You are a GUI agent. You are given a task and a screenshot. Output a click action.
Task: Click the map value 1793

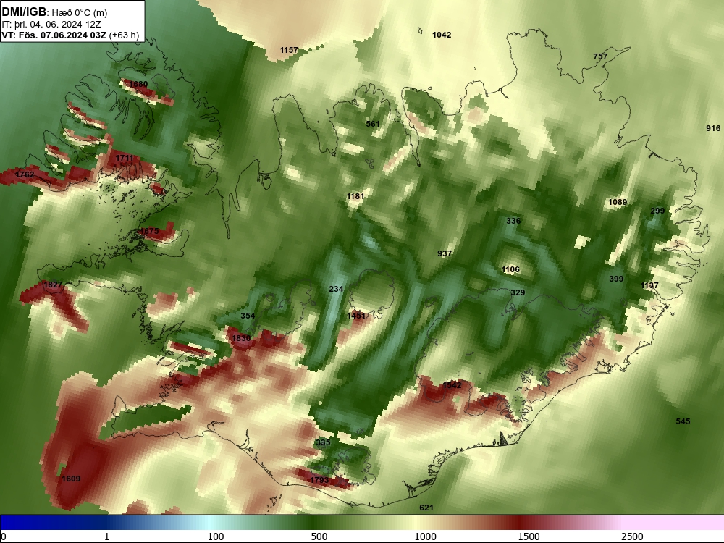pos(319,480)
